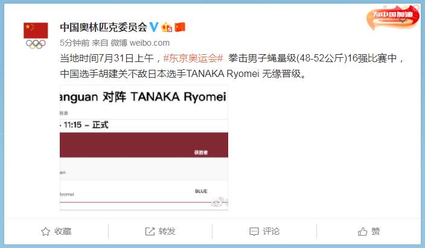Click the small Chinese flag badge beside the name
The image size is (425, 248).
(x=180, y=27)
